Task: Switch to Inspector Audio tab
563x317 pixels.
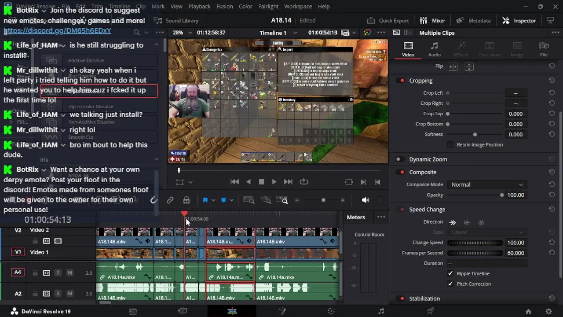Action: pos(434,49)
